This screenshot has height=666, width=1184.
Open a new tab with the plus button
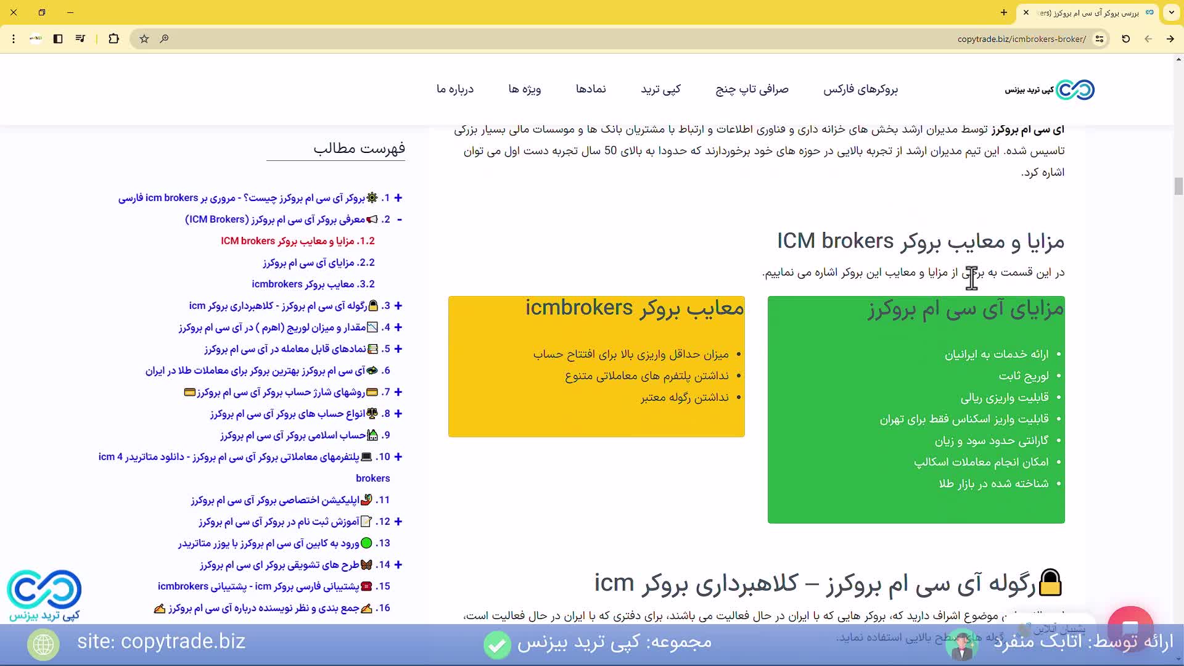[x=1003, y=12]
